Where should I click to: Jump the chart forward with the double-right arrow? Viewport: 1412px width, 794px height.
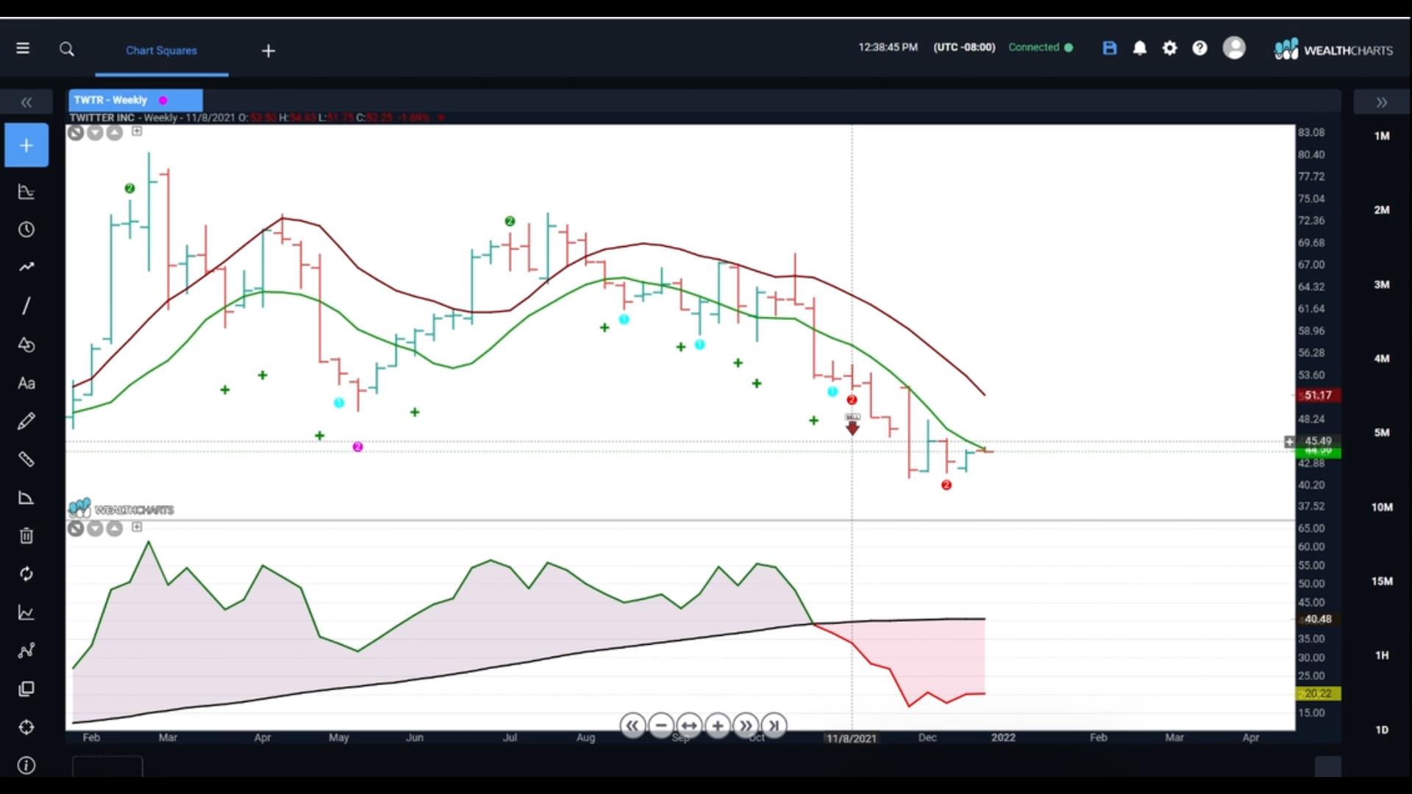coord(746,726)
